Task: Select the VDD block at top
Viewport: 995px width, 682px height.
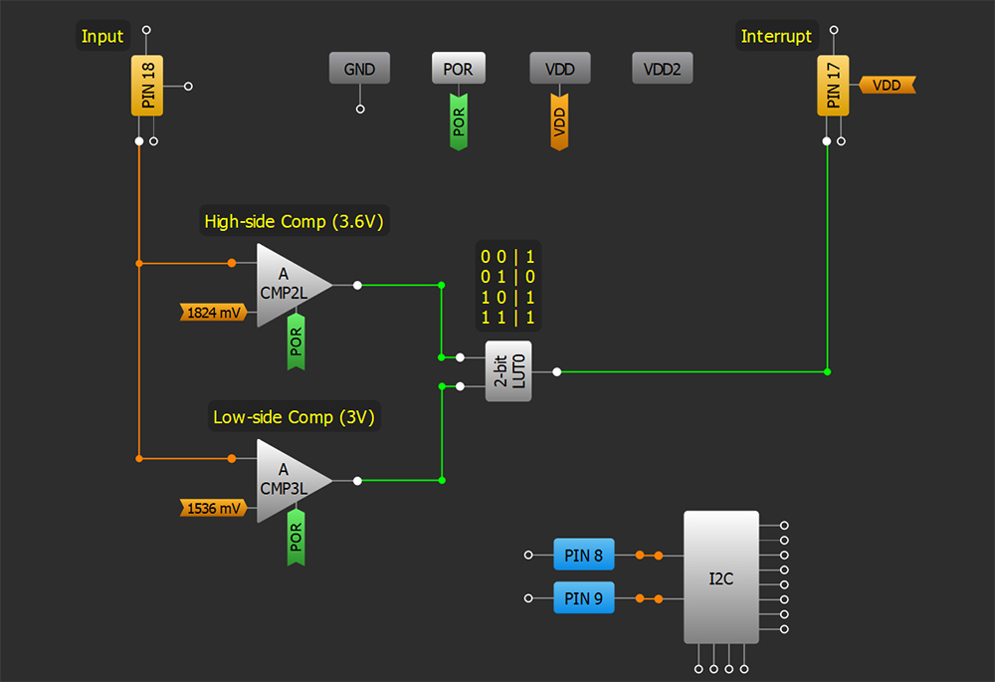Action: 559,69
